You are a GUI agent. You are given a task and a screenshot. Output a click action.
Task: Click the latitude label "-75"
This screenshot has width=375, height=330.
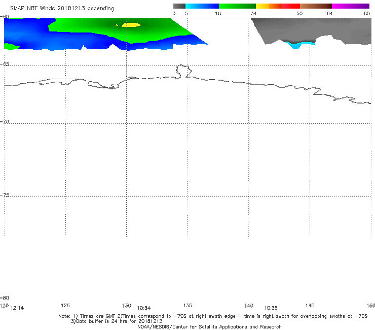click(x=5, y=195)
